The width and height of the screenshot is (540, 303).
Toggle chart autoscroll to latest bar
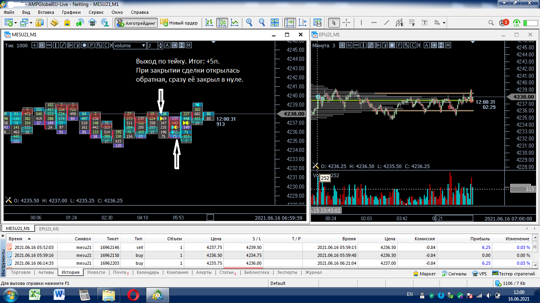pyautogui.click(x=290, y=22)
